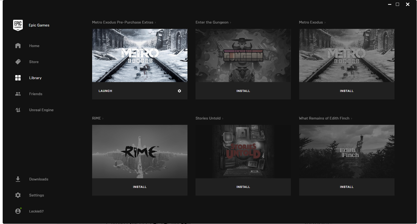Image resolution: width=417 pixels, height=224 pixels.
Task: Minimize the Epic Games launcher window
Action: click(390, 4)
